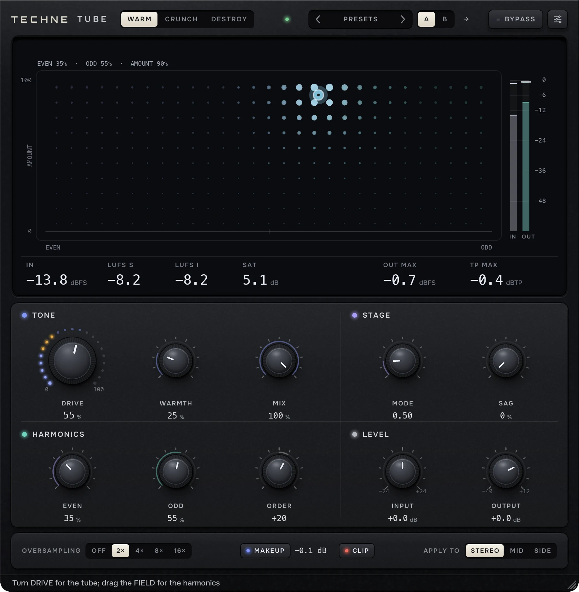Screen dimensions: 579x592
Task: Switch to DESTROY mode
Action: click(x=229, y=19)
